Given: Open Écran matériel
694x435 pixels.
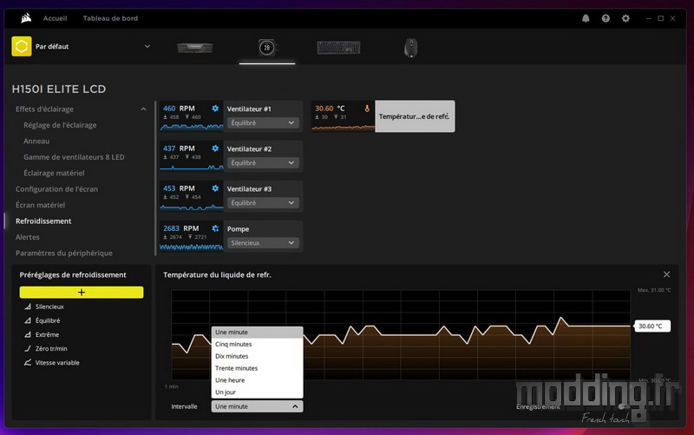Looking at the screenshot, I should [40, 205].
